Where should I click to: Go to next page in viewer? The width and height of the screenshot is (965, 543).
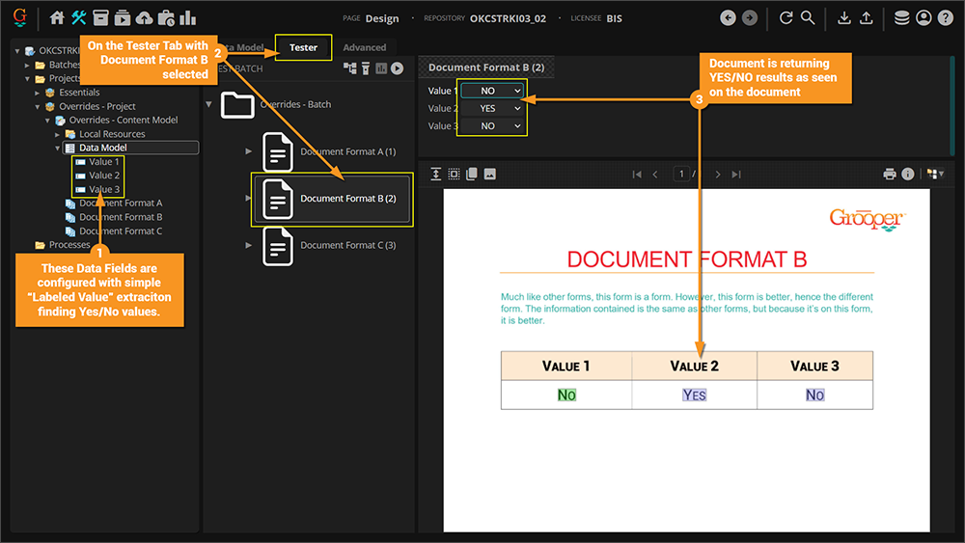(x=718, y=174)
